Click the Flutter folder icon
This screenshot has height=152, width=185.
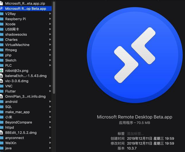tap(1, 91)
